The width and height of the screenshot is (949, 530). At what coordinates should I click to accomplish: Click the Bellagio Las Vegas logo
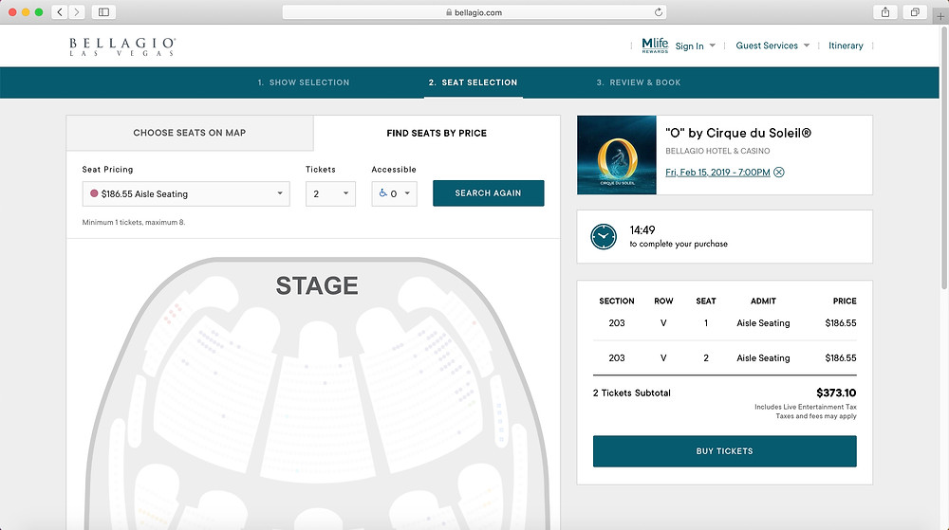[122, 46]
